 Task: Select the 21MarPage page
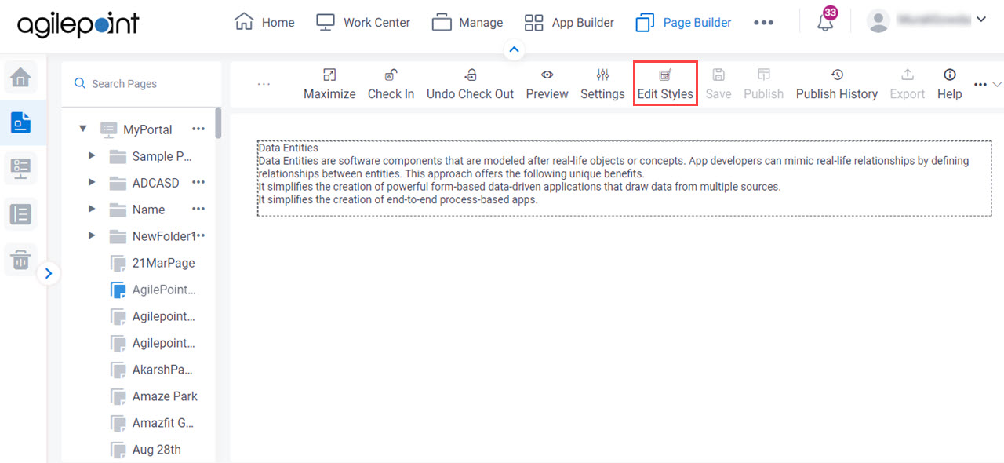(x=163, y=263)
